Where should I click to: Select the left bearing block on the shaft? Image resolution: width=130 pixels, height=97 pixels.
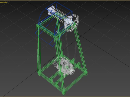pos(51,11)
